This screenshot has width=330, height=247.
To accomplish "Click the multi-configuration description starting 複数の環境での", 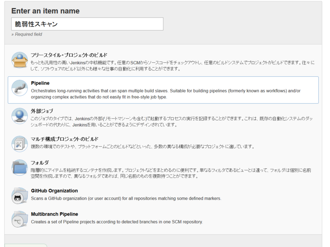I will click(x=142, y=146).
